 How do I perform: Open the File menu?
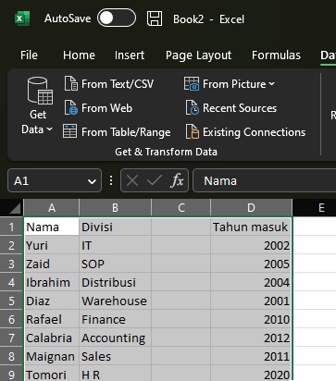point(29,55)
